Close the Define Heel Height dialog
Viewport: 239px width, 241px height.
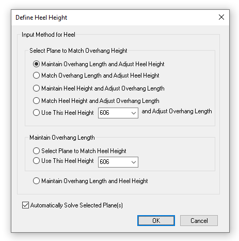(x=221, y=17)
